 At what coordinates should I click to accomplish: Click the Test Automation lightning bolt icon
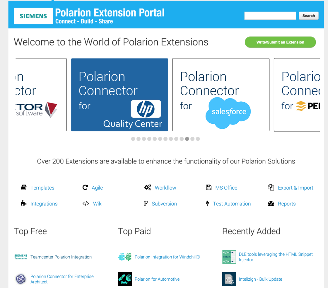coord(207,203)
